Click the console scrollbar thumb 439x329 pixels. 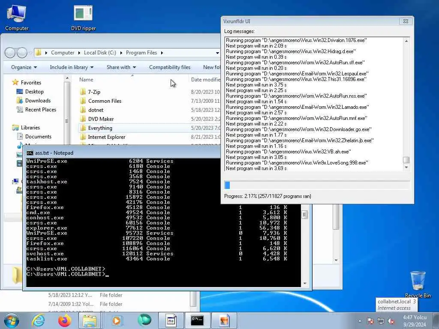tap(305, 215)
